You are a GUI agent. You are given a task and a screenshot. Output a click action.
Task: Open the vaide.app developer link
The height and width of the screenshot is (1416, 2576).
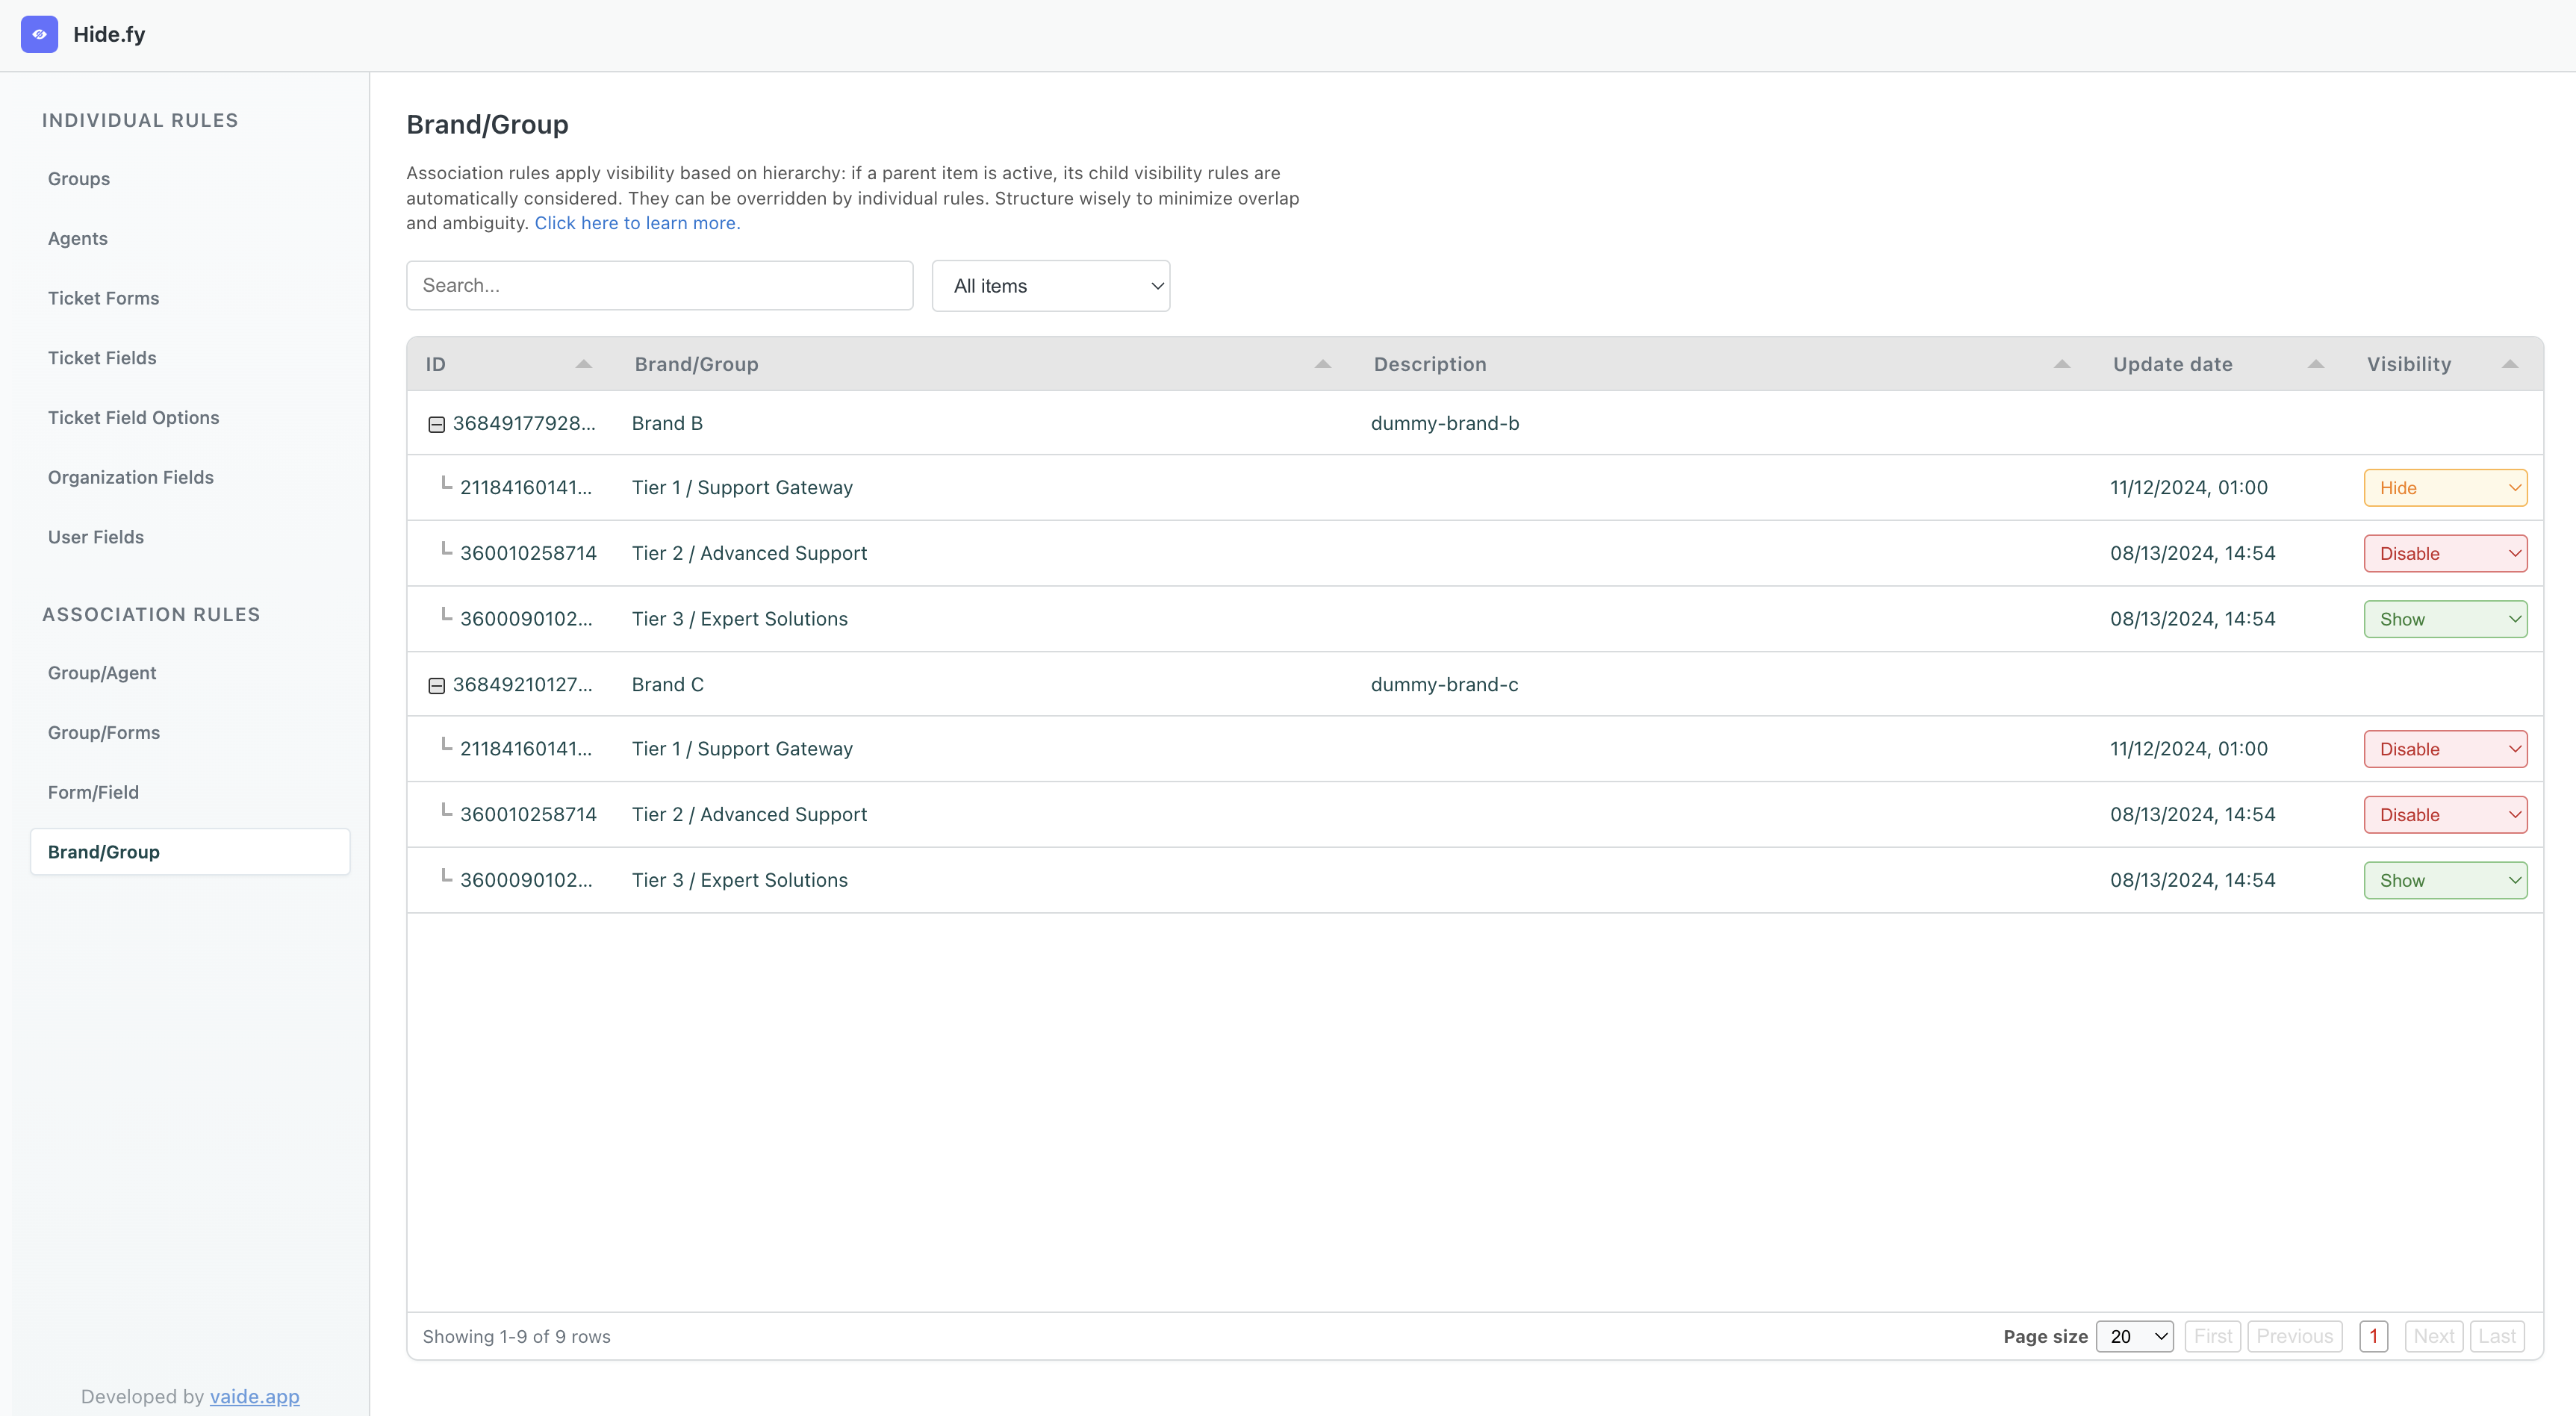pyautogui.click(x=254, y=1396)
